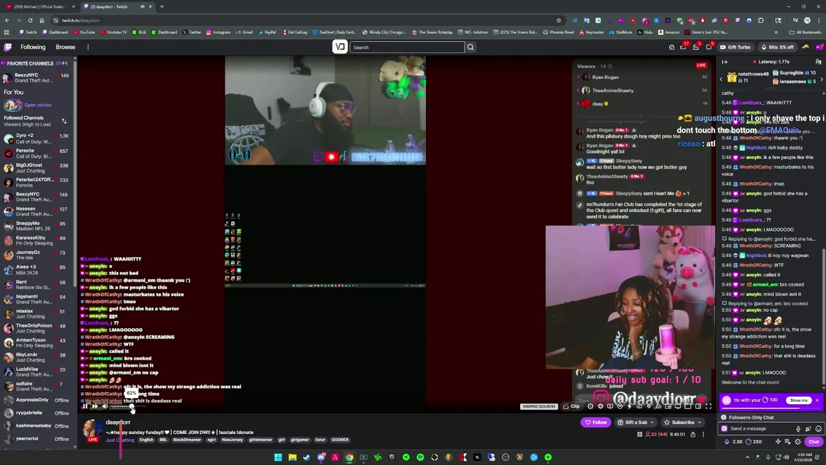Viewport: 826px width, 465px height.
Task: Open Naasean channel in sidebar
Action: (37, 211)
